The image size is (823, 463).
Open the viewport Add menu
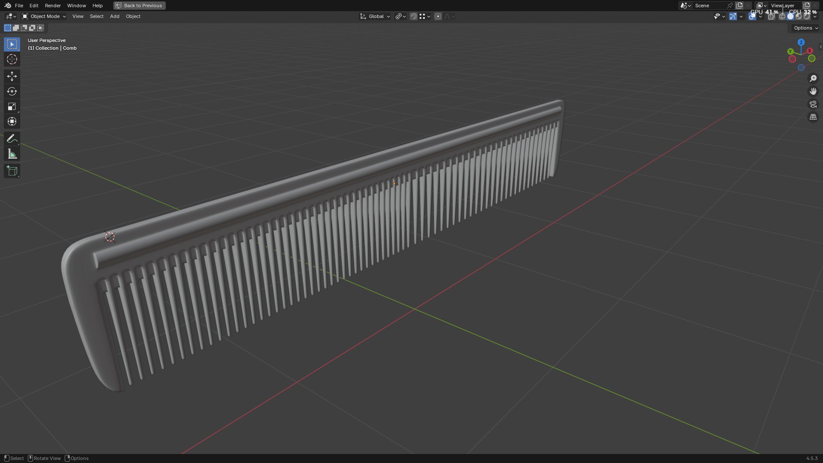[x=114, y=16]
